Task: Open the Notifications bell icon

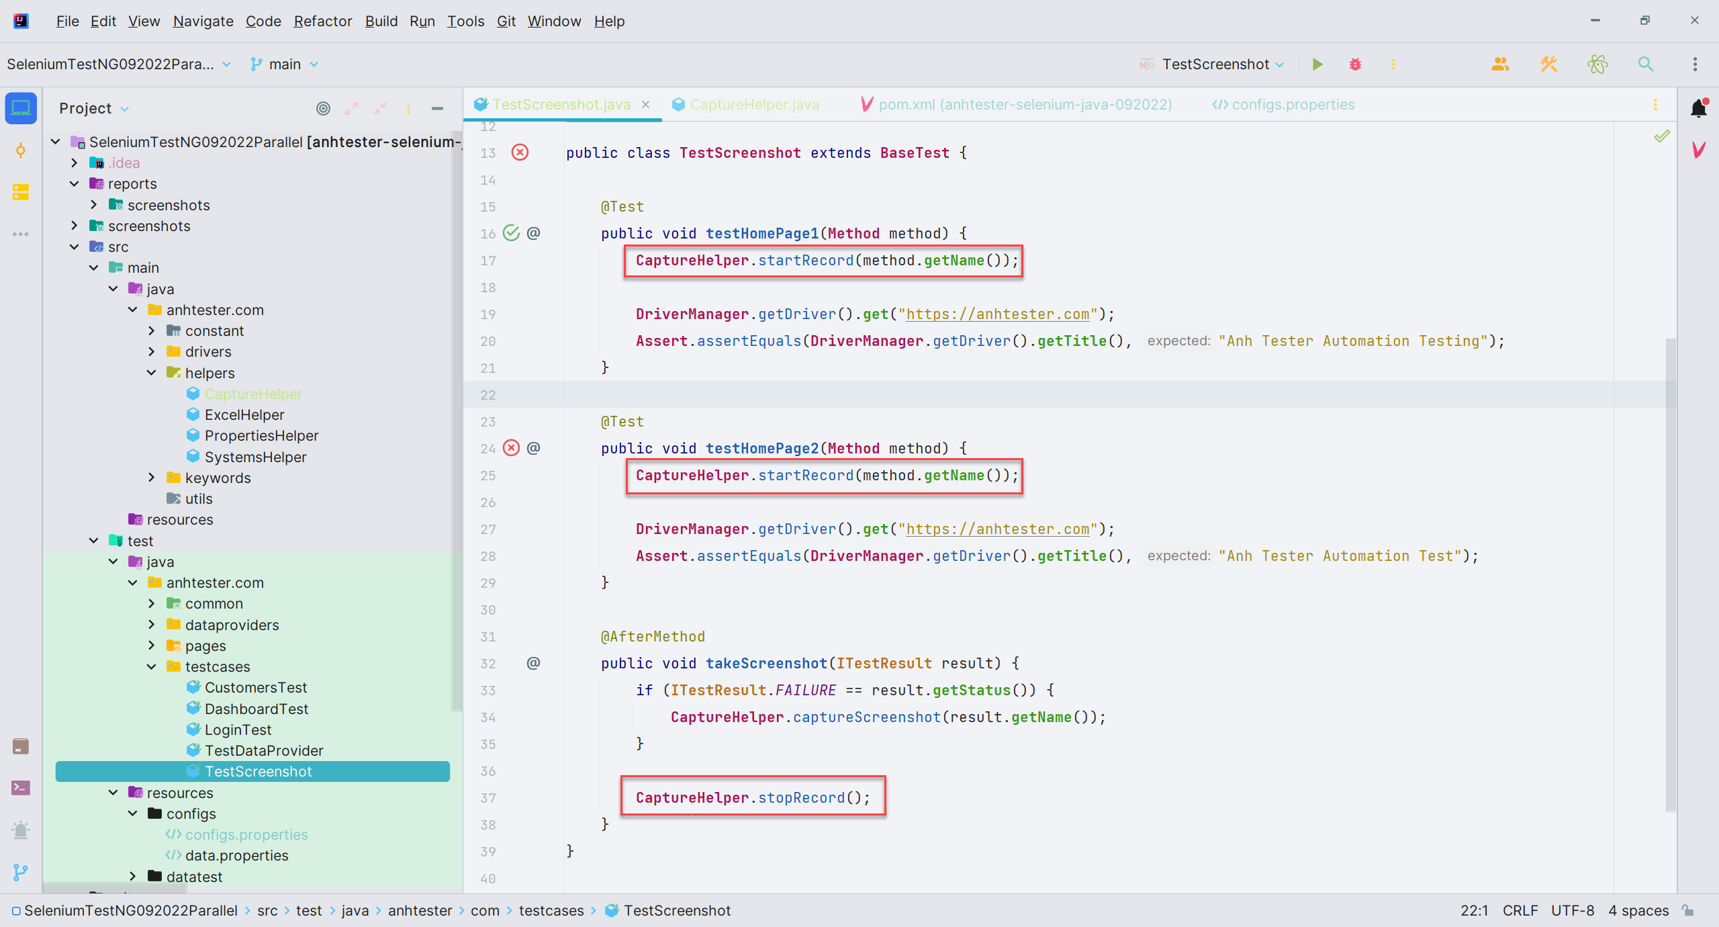Action: click(1698, 108)
